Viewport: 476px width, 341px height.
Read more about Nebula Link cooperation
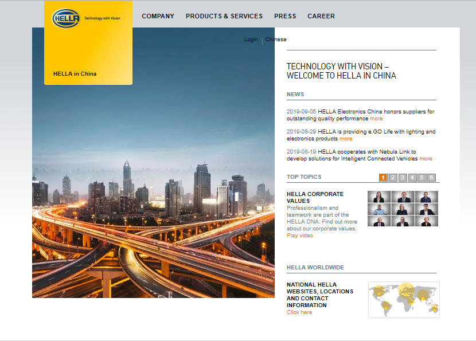click(x=426, y=159)
